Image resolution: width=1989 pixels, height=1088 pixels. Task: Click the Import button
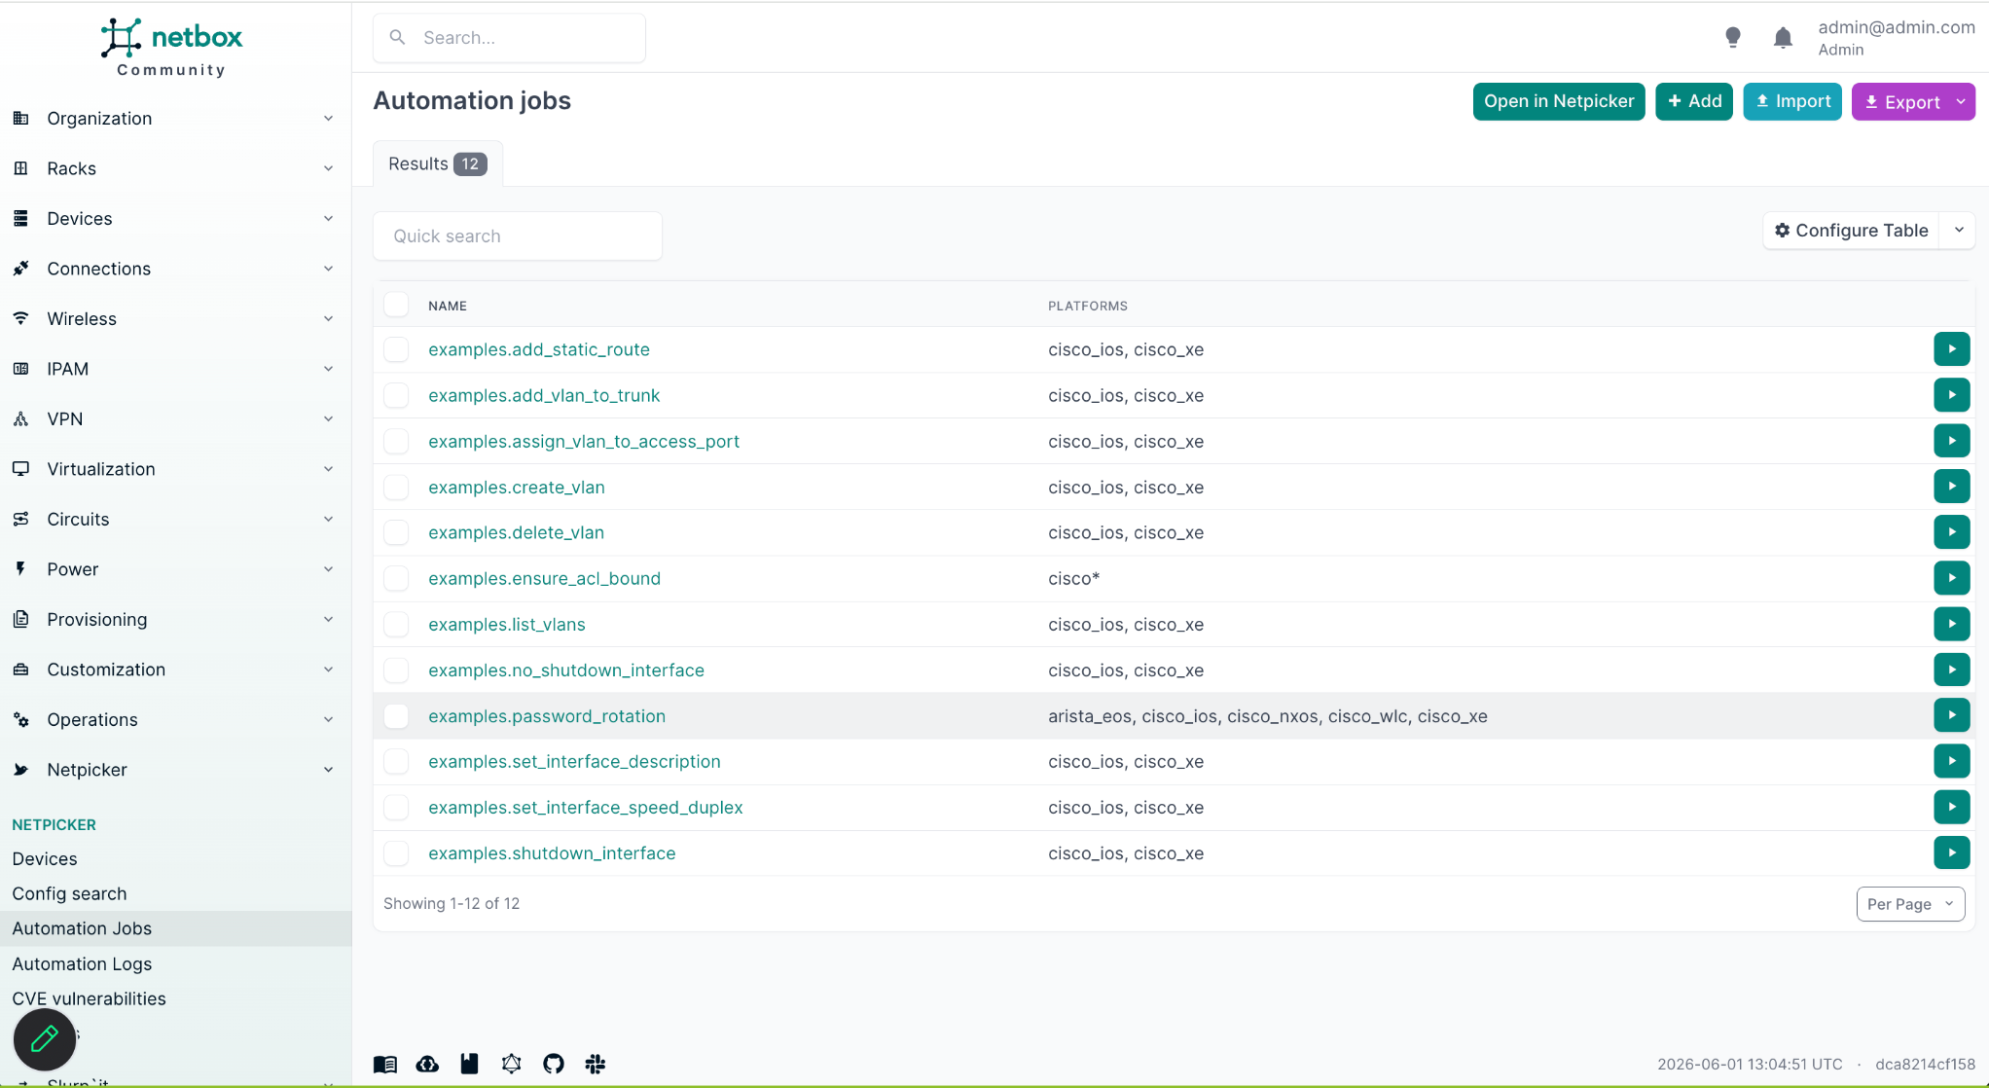(x=1791, y=101)
